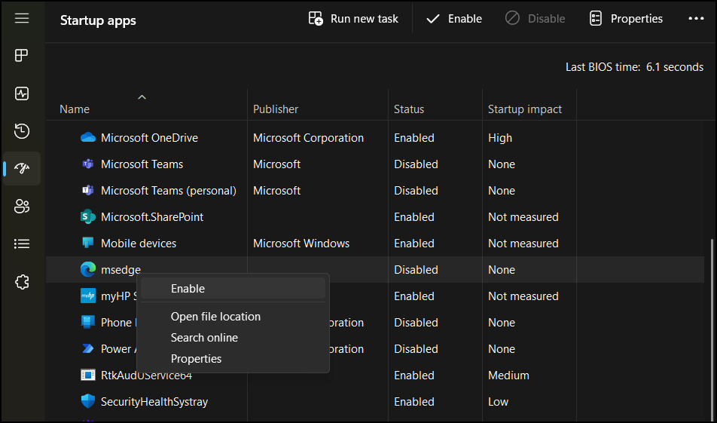Image resolution: width=717 pixels, height=423 pixels.
Task: Click the SecurityHealthSystray shield icon
Action: (88, 402)
